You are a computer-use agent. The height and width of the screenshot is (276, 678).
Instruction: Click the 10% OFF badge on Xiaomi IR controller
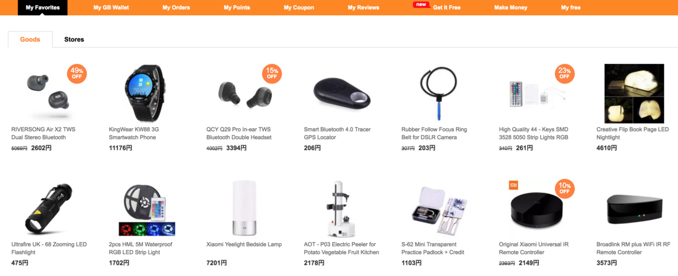(x=564, y=189)
